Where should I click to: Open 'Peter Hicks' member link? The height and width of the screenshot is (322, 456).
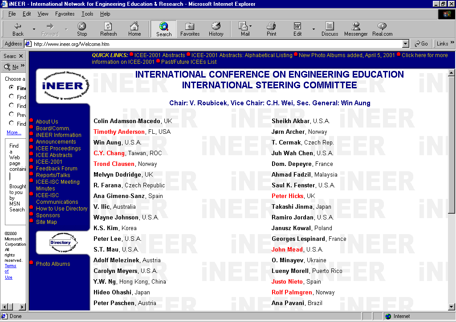click(287, 196)
